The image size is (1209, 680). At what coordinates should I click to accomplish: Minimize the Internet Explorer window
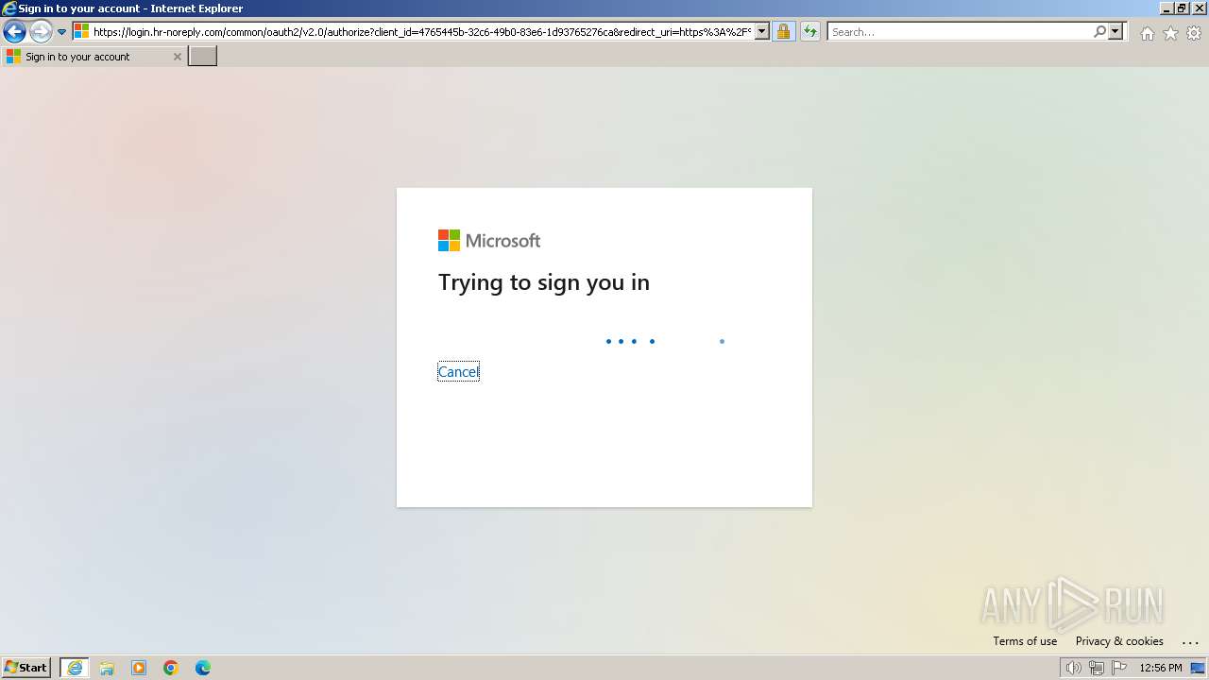(x=1166, y=8)
